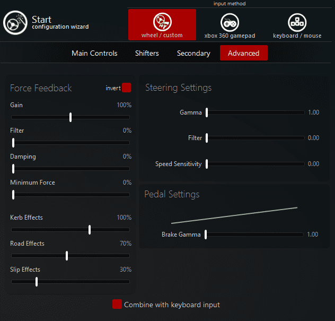This screenshot has width=335, height=321.
Task: Toggle the Force Feedback invert checkbox
Action: coord(126,88)
